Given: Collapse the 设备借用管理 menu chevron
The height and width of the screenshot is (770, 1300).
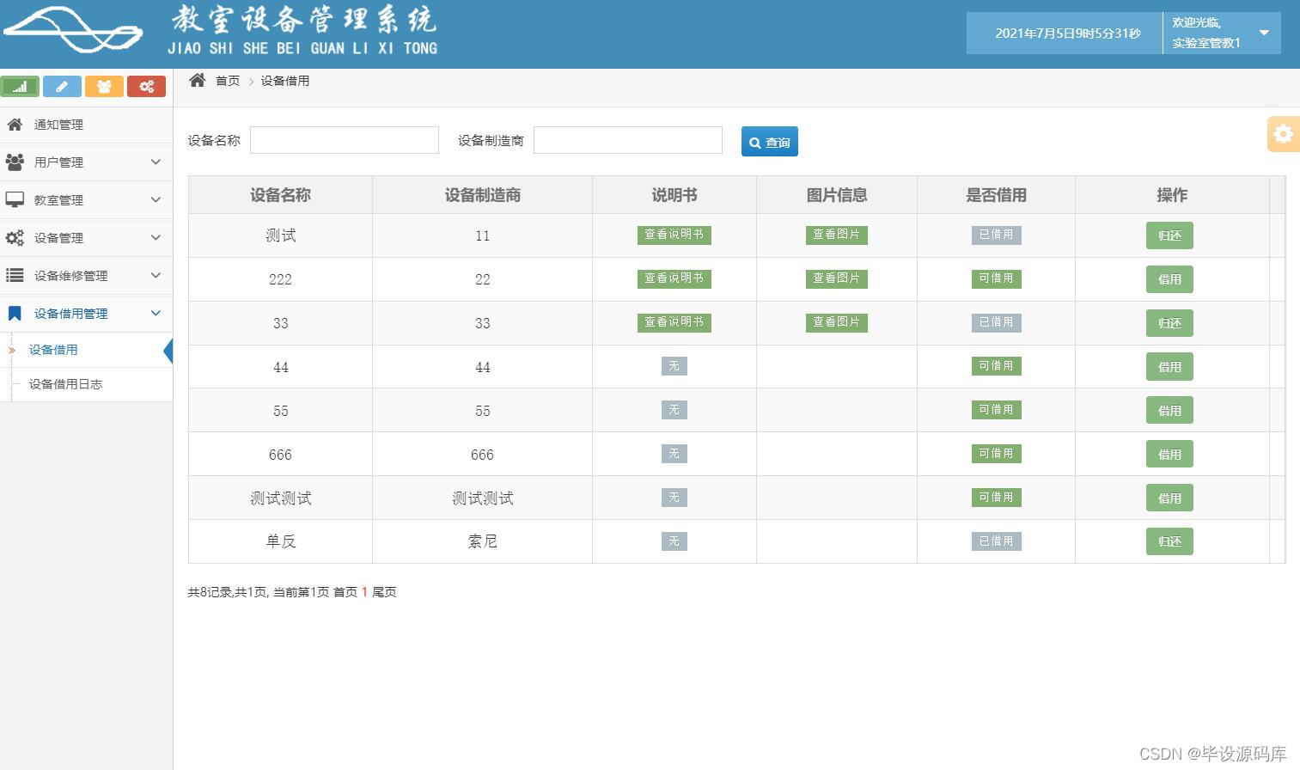Looking at the screenshot, I should coord(156,314).
